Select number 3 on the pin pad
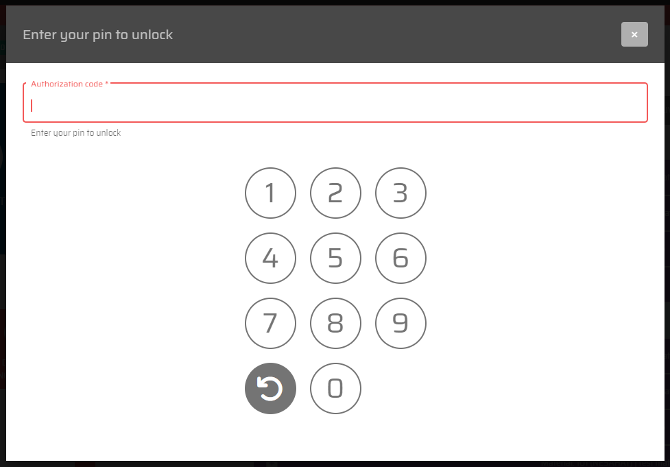Screen dimensions: 670x467 coord(400,193)
